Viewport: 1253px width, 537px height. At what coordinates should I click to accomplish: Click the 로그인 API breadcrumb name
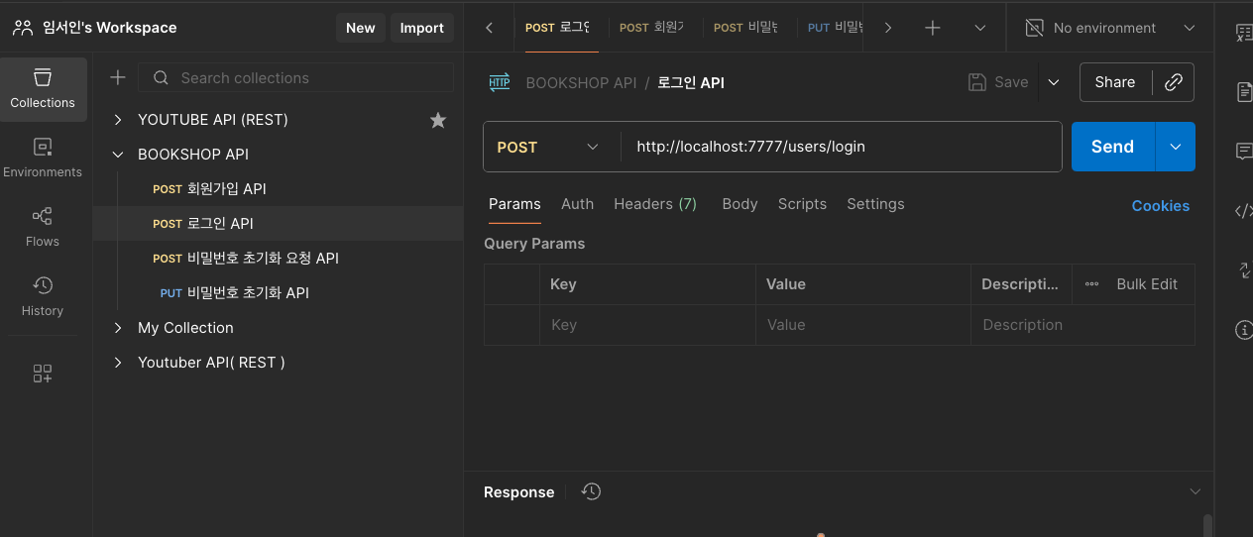click(x=691, y=83)
